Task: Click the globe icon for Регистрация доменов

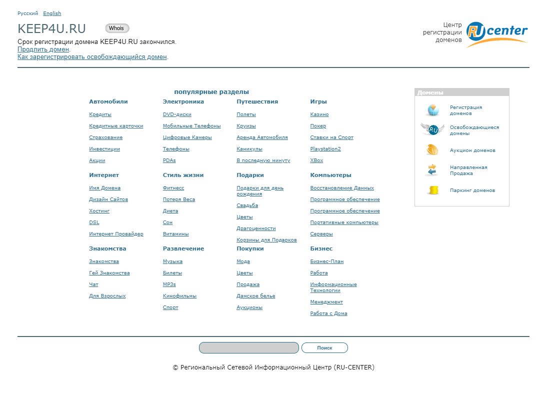Action: click(x=433, y=110)
